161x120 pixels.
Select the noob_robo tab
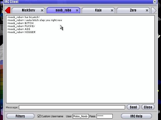point(63,10)
